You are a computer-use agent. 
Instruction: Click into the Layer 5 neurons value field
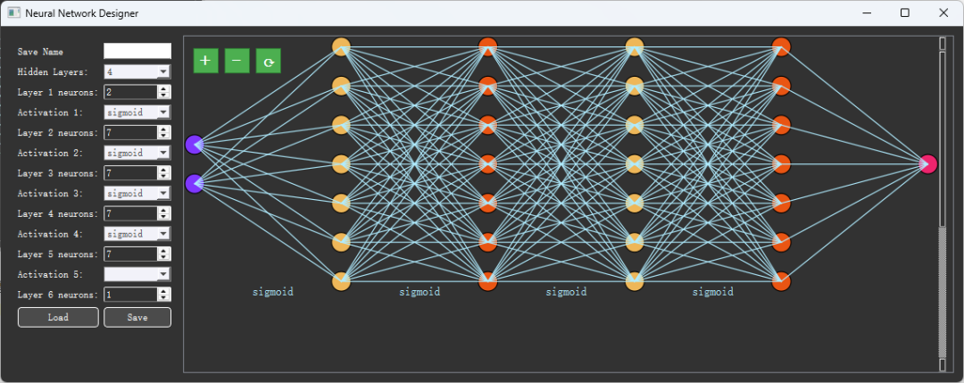pos(131,254)
